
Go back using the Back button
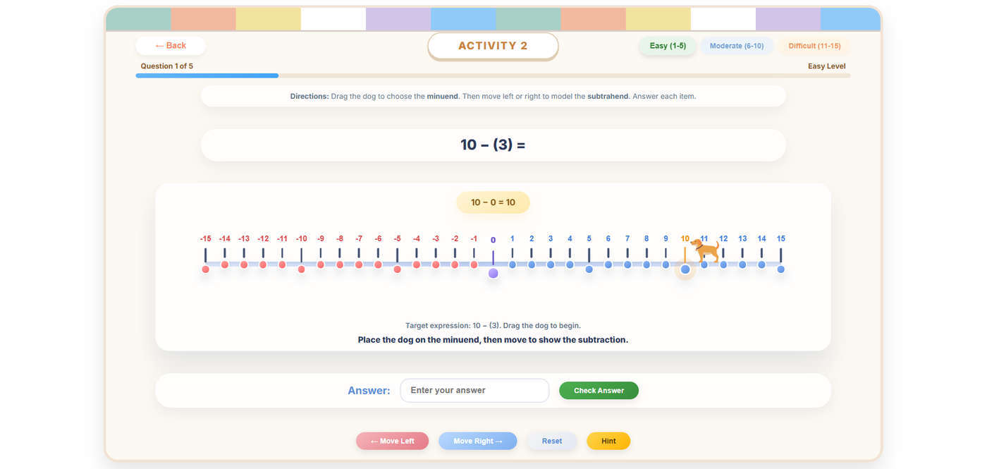tap(171, 46)
